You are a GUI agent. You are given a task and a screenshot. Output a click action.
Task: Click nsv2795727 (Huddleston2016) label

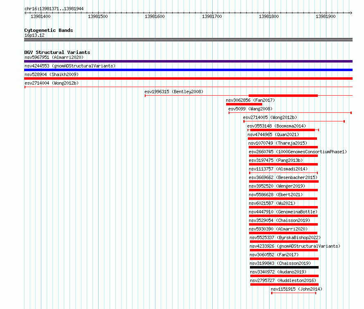[x=283, y=280]
